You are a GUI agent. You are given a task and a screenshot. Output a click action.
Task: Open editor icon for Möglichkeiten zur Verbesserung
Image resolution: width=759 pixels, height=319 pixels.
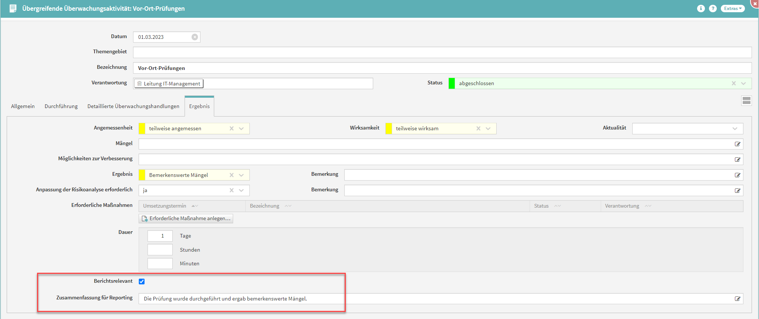(x=738, y=159)
